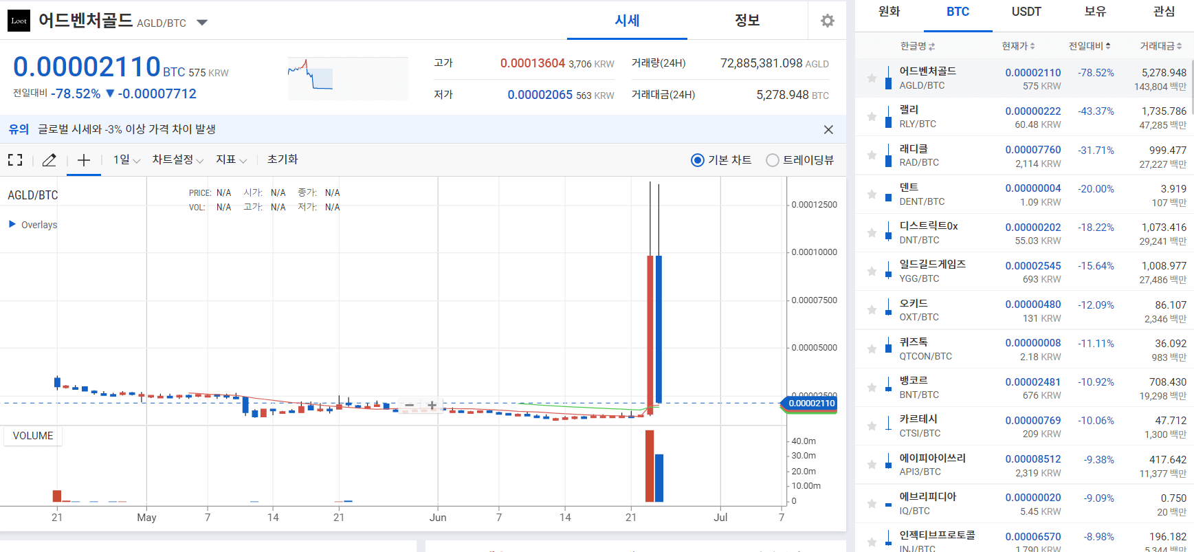The height and width of the screenshot is (552, 1194).
Task: Click the 72,885,381.098 AGLD volume value
Action: [x=775, y=63]
